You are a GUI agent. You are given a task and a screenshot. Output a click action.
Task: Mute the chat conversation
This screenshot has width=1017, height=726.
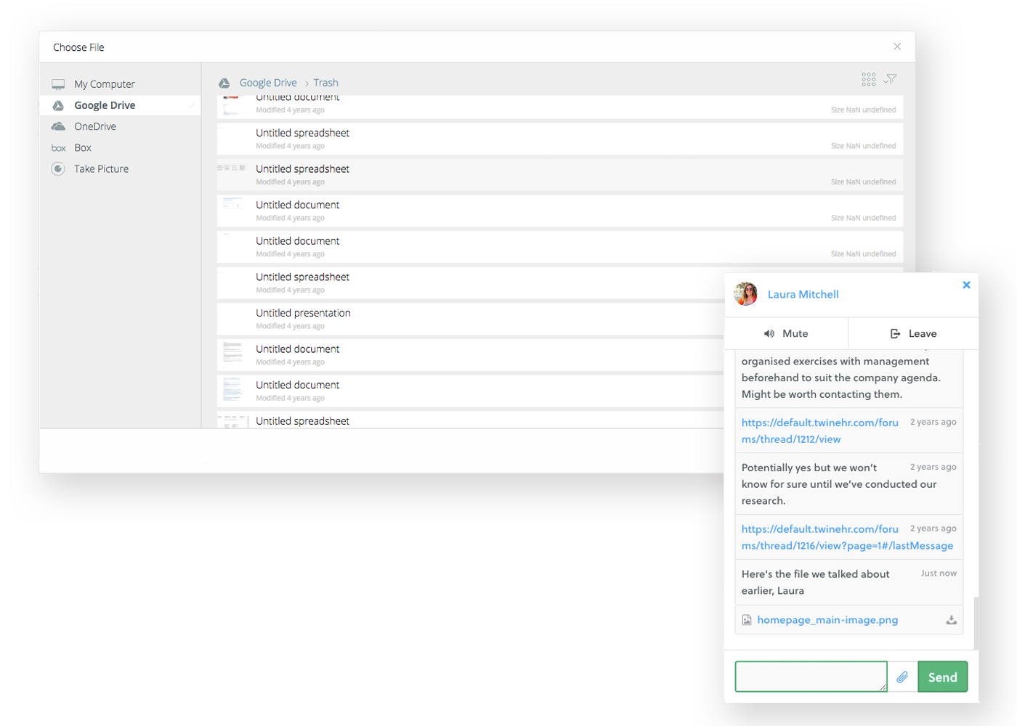pos(786,334)
